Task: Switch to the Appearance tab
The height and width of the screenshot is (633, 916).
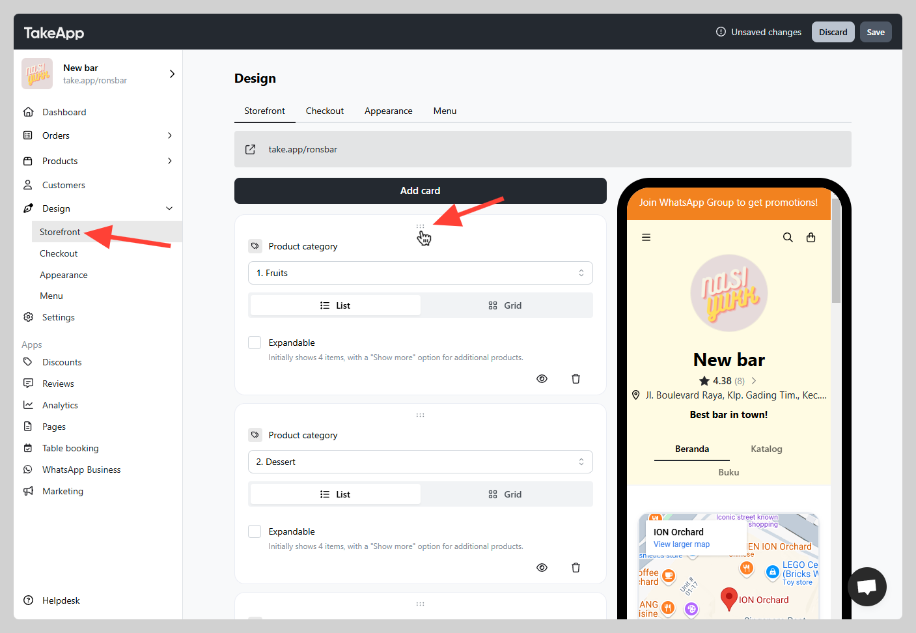Action: [x=389, y=111]
